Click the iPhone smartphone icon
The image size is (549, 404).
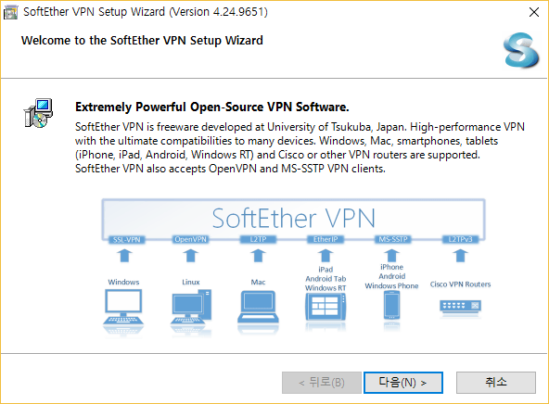391,306
